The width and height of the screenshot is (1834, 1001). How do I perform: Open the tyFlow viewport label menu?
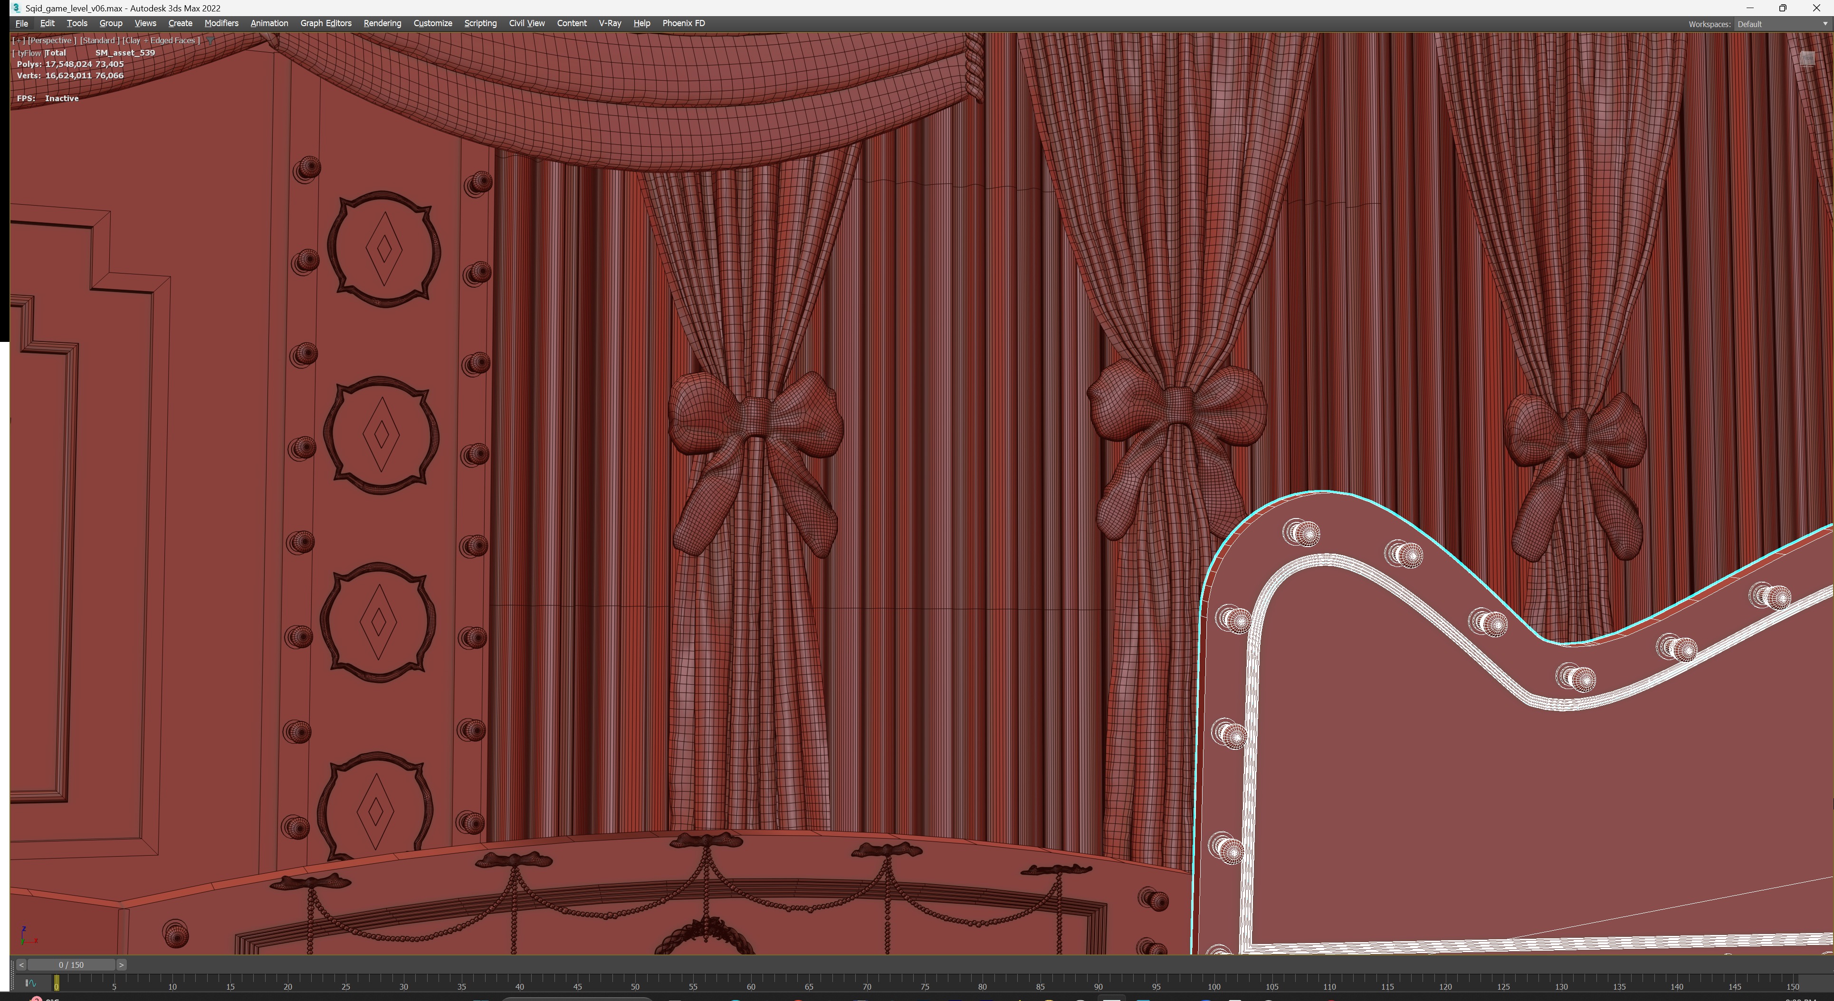point(28,53)
